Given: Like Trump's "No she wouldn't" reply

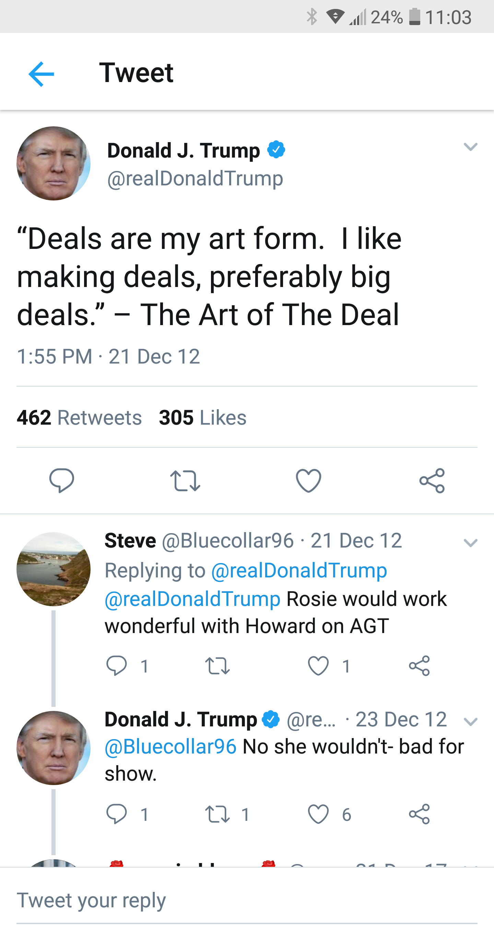Looking at the screenshot, I should (318, 814).
